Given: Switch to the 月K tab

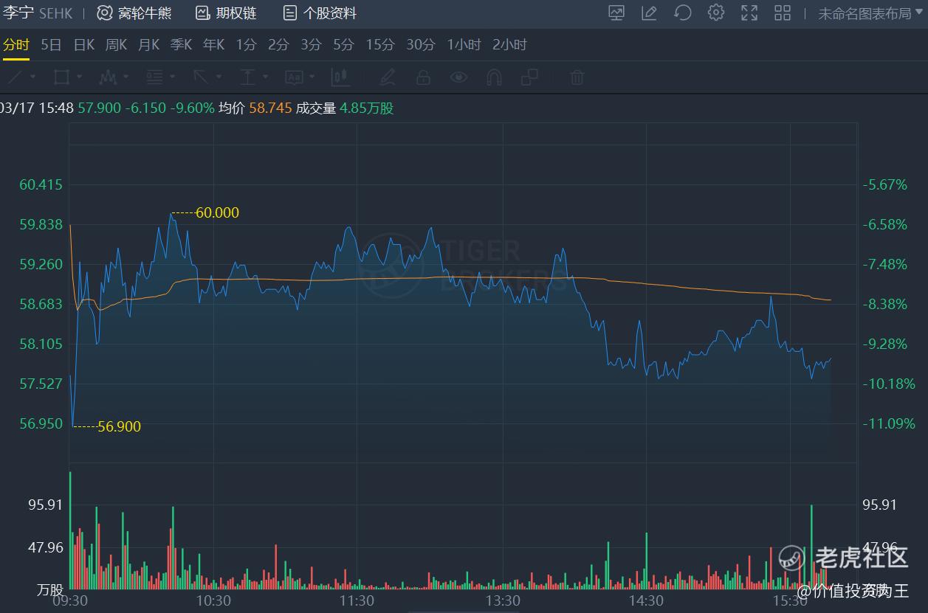Looking at the screenshot, I should [x=148, y=45].
